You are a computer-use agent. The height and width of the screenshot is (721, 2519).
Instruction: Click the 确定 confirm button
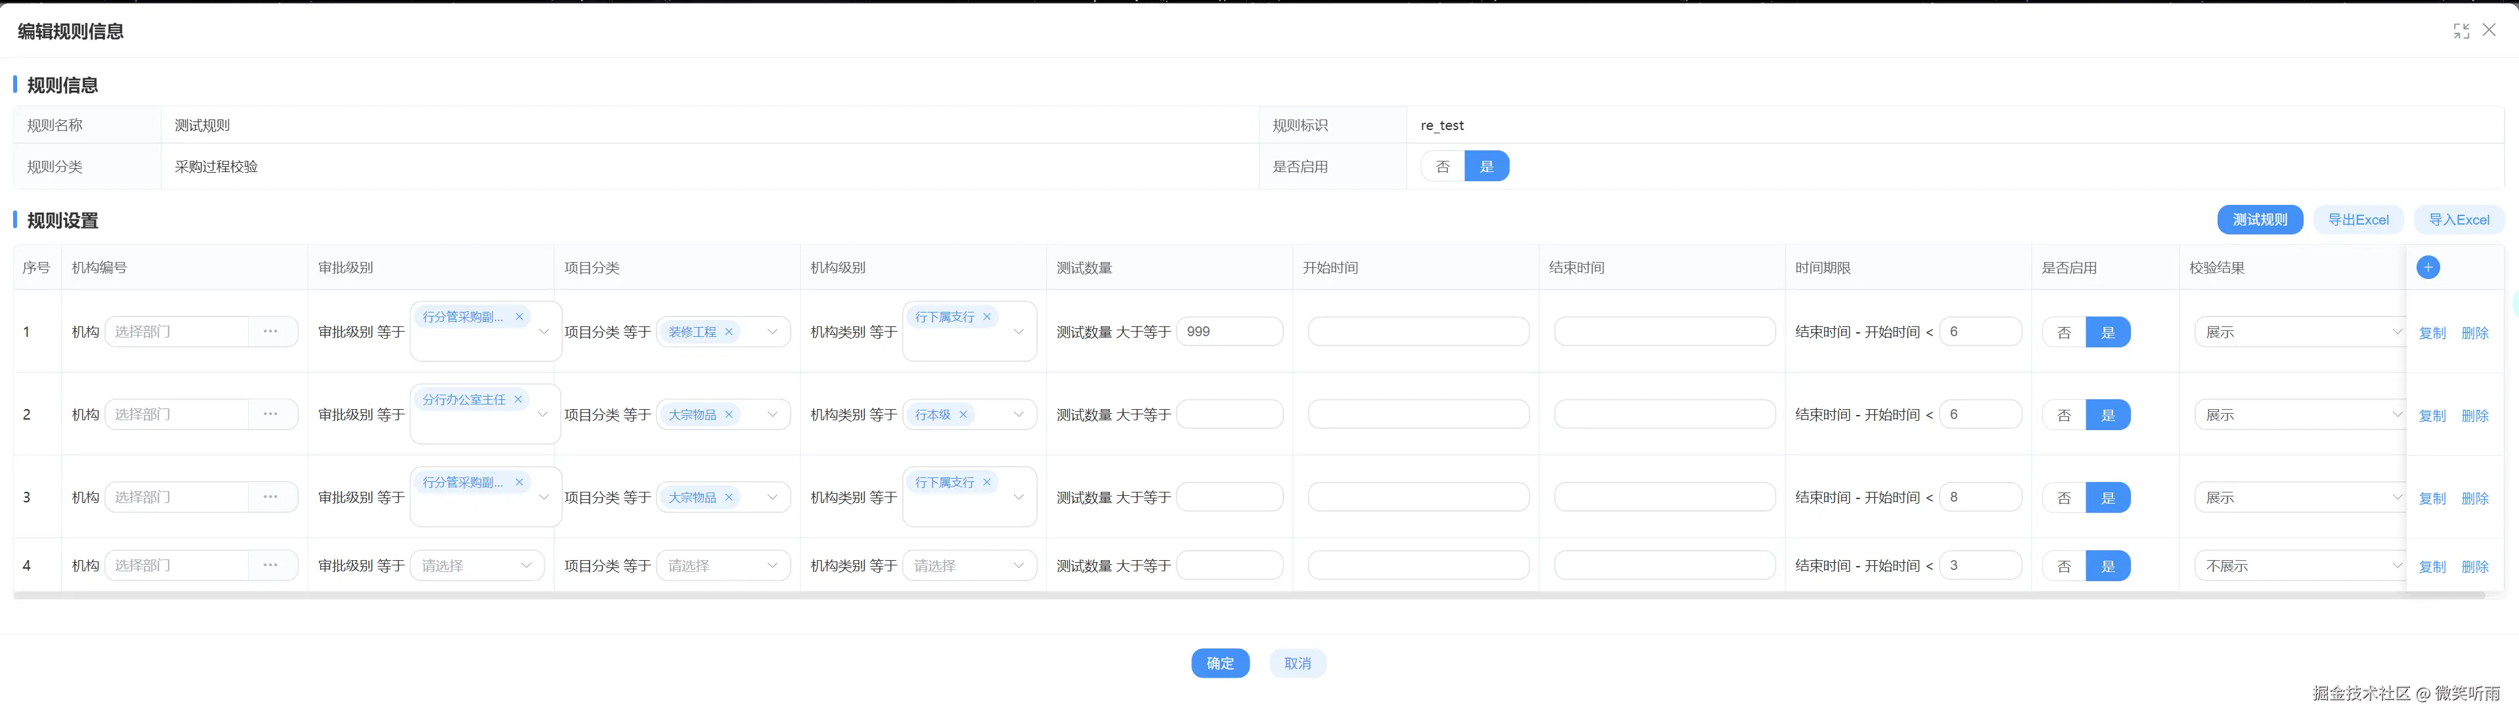1219,663
